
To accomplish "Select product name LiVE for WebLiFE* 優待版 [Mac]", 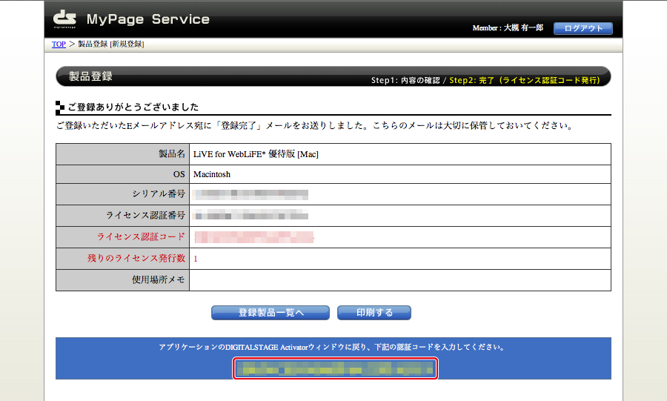I will tap(256, 154).
